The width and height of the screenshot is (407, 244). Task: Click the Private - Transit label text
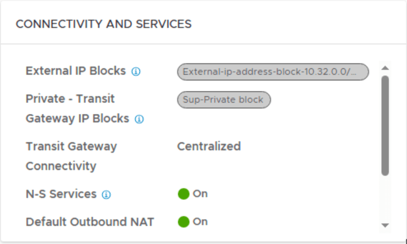pos(70,99)
